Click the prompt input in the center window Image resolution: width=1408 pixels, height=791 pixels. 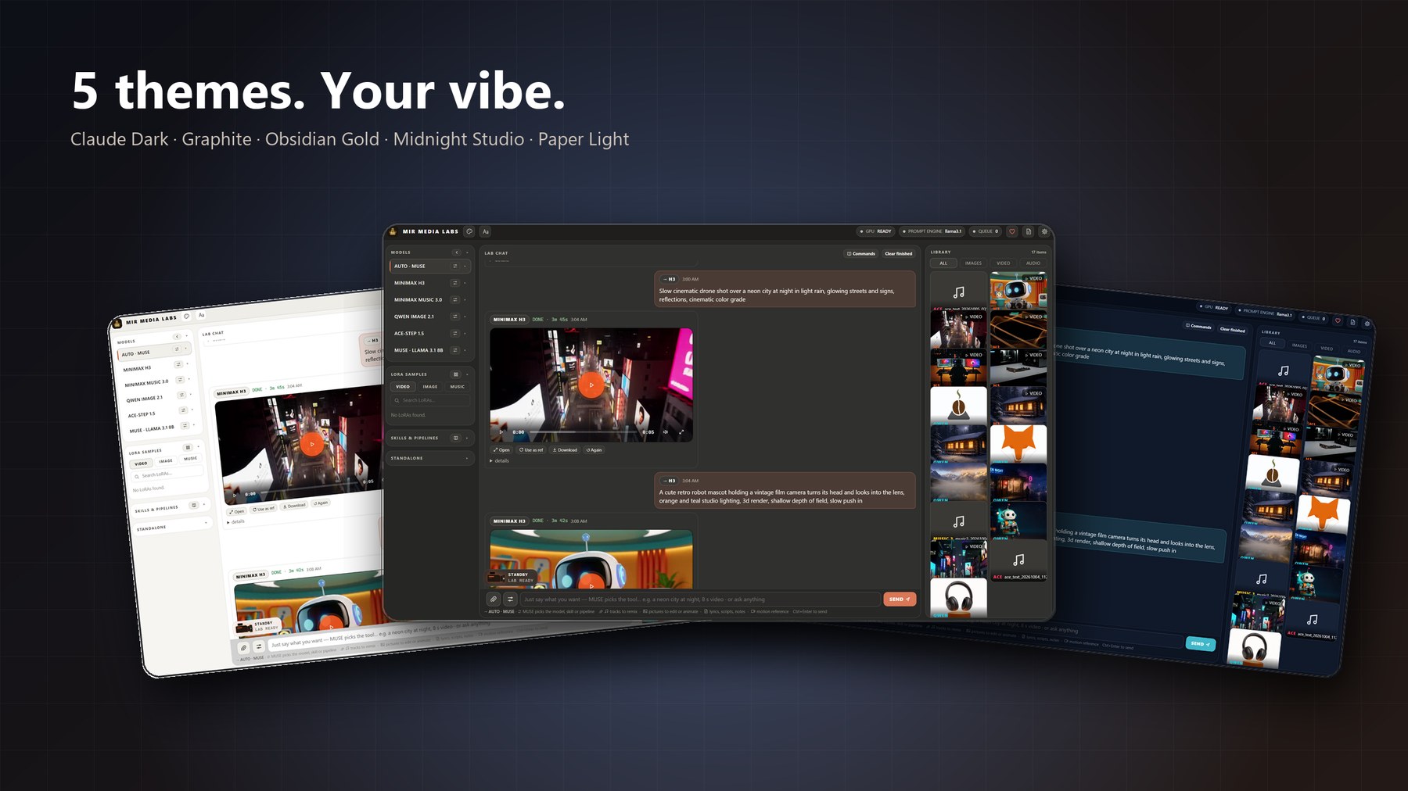pyautogui.click(x=699, y=600)
